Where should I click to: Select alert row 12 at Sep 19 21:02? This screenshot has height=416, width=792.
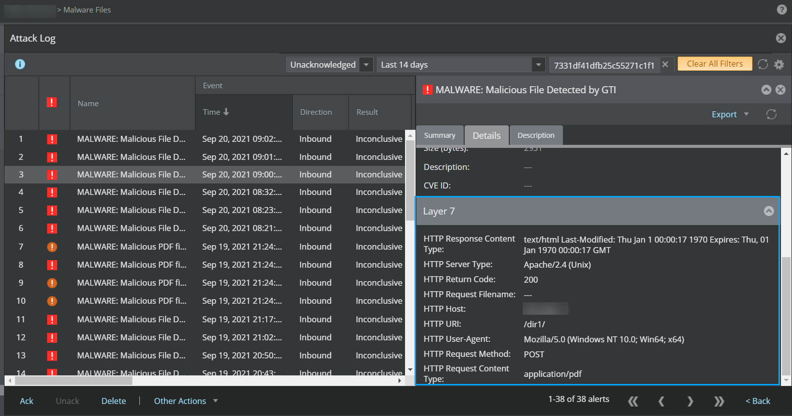(205, 337)
